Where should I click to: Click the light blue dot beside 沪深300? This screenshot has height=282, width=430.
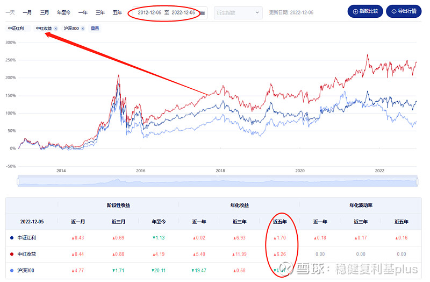pos(12,271)
